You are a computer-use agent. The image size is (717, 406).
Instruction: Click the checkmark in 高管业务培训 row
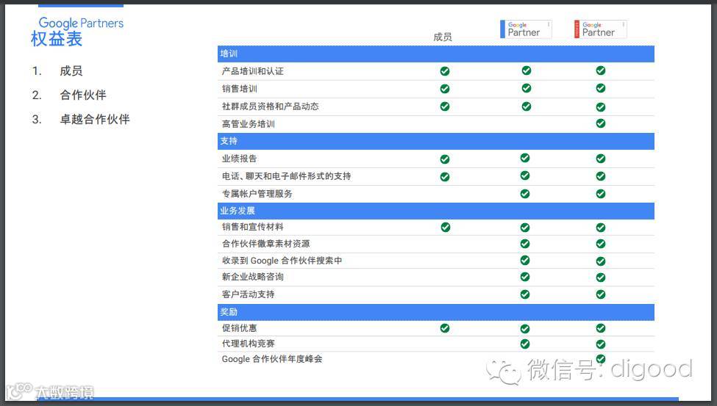point(601,123)
